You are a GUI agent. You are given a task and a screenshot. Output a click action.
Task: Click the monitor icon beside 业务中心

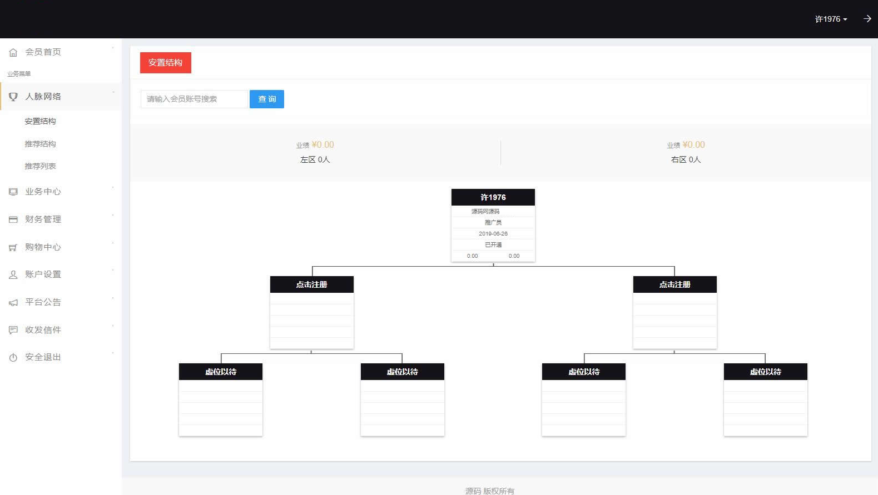click(x=13, y=192)
